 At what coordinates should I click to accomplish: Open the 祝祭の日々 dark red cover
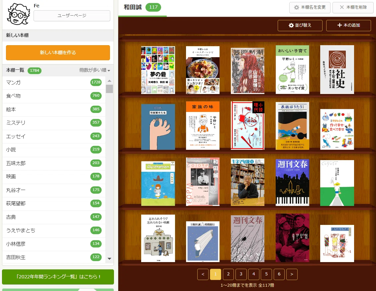click(x=292, y=238)
